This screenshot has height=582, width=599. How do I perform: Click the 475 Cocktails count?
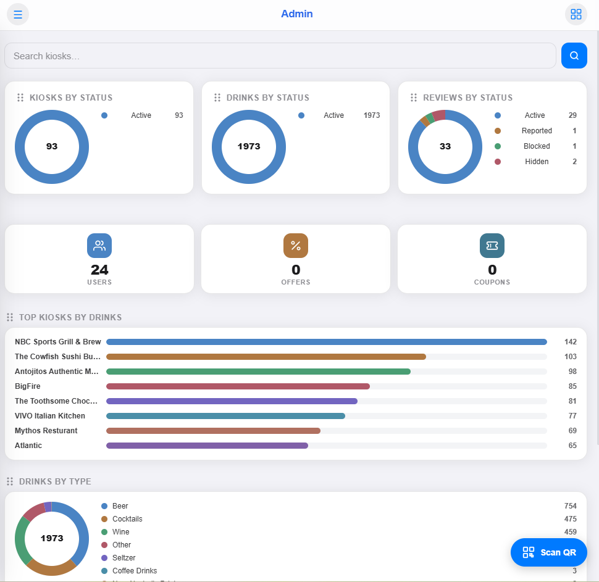click(x=571, y=519)
